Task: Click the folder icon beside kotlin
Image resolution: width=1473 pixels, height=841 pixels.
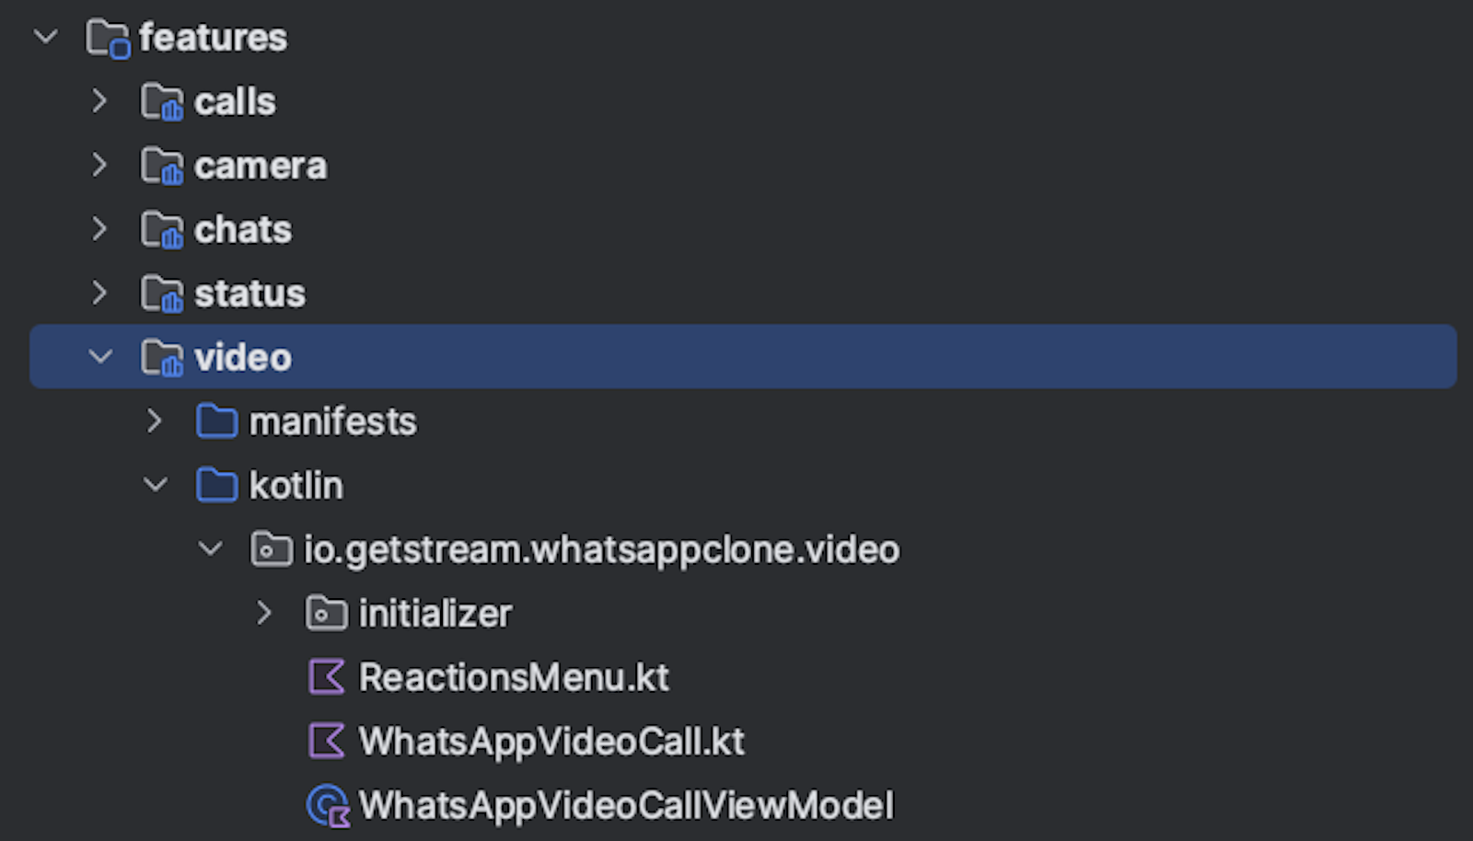Action: 217,485
